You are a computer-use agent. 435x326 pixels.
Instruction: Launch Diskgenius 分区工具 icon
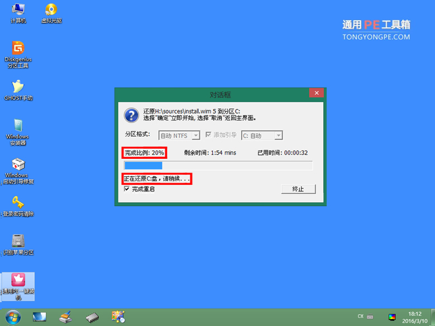pos(18,55)
